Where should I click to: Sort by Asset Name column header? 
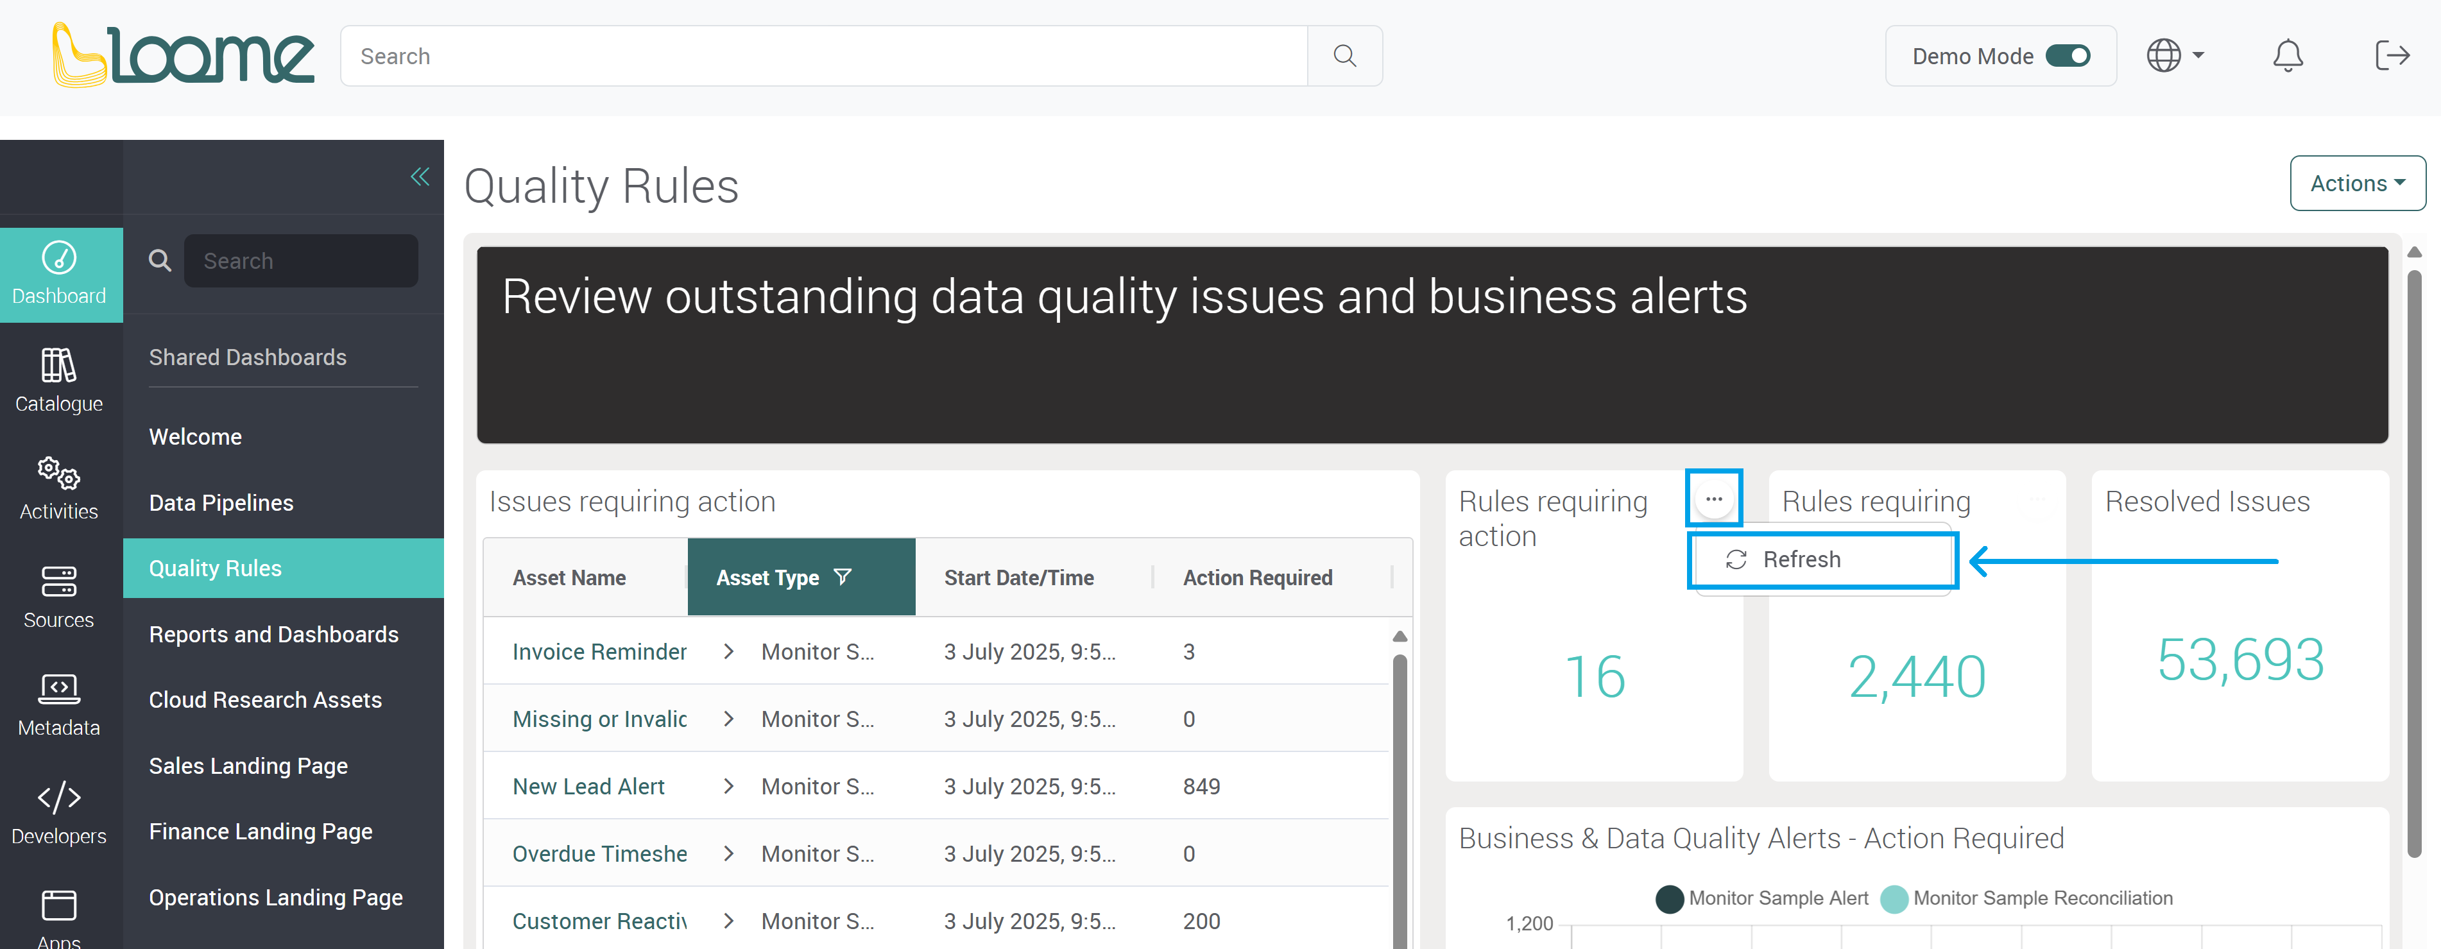569,577
